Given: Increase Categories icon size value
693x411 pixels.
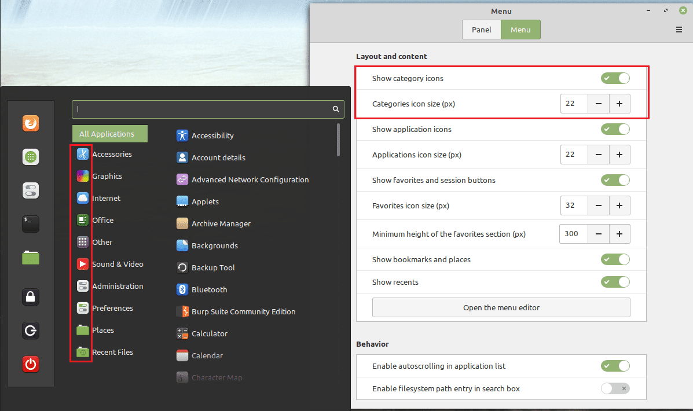Looking at the screenshot, I should click(619, 104).
